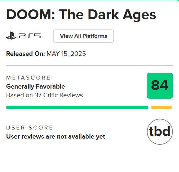Viewport: 179px width, 172px height.
Task: Click the divider line below release date
Action: 89,66
